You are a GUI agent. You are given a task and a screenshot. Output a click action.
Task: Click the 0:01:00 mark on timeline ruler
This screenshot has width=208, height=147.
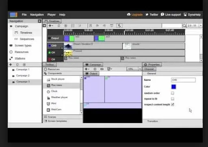(x=129, y=30)
